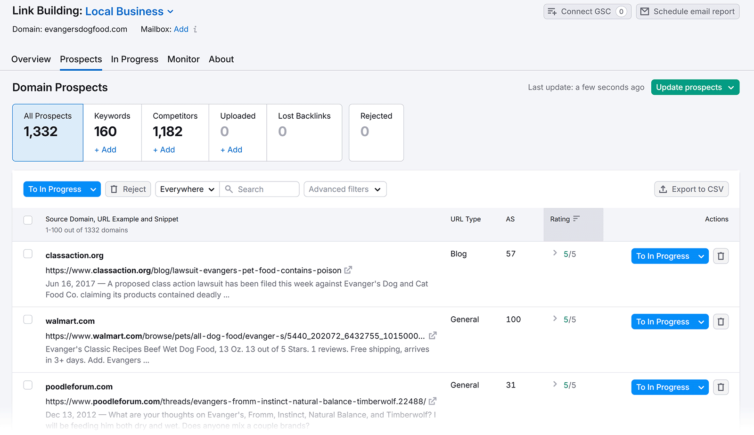
Task: Delete the poodleforum.com prospect via trash icon
Action: tap(721, 387)
